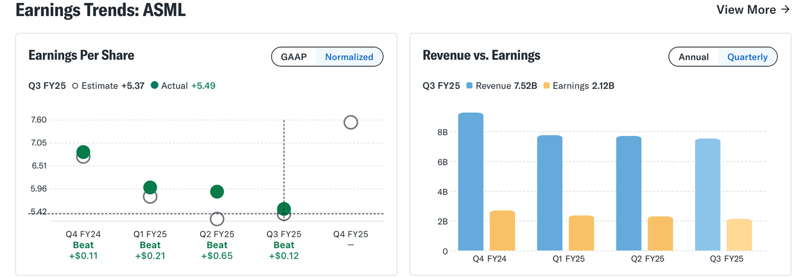Screen dimensions: 800x278
Task: Click Q3 FY25 green actual EPS dot
Action: (284, 208)
